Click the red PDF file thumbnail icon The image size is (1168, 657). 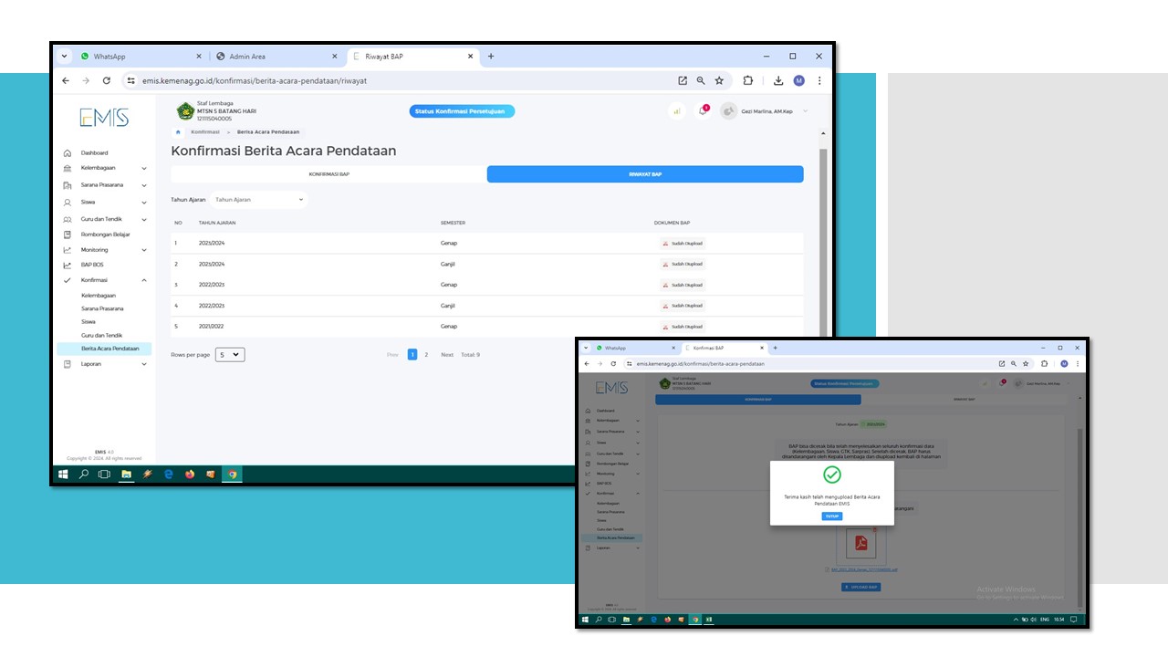click(860, 544)
